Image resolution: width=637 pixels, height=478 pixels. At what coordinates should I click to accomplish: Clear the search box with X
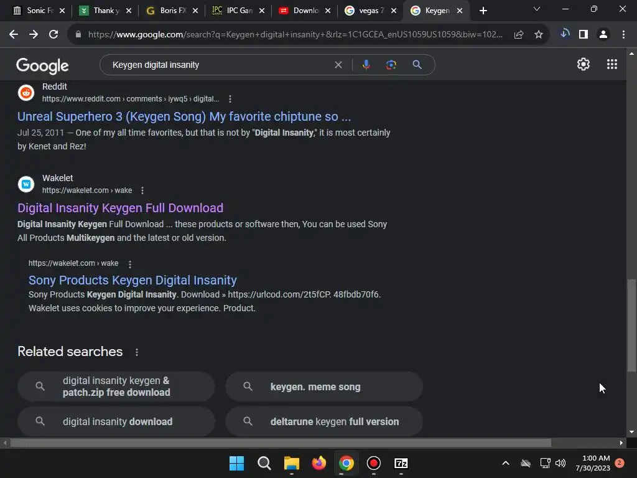[x=338, y=65]
